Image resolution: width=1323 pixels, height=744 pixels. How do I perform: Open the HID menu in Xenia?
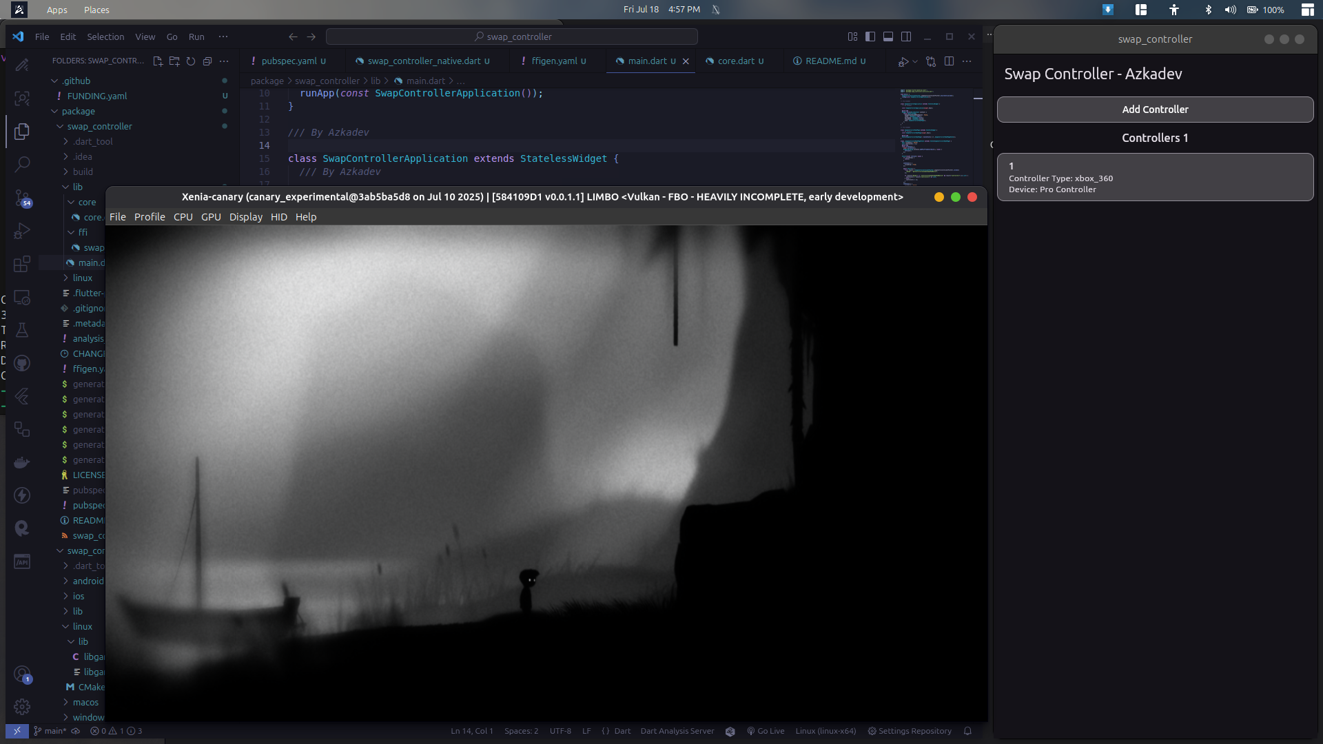point(278,217)
